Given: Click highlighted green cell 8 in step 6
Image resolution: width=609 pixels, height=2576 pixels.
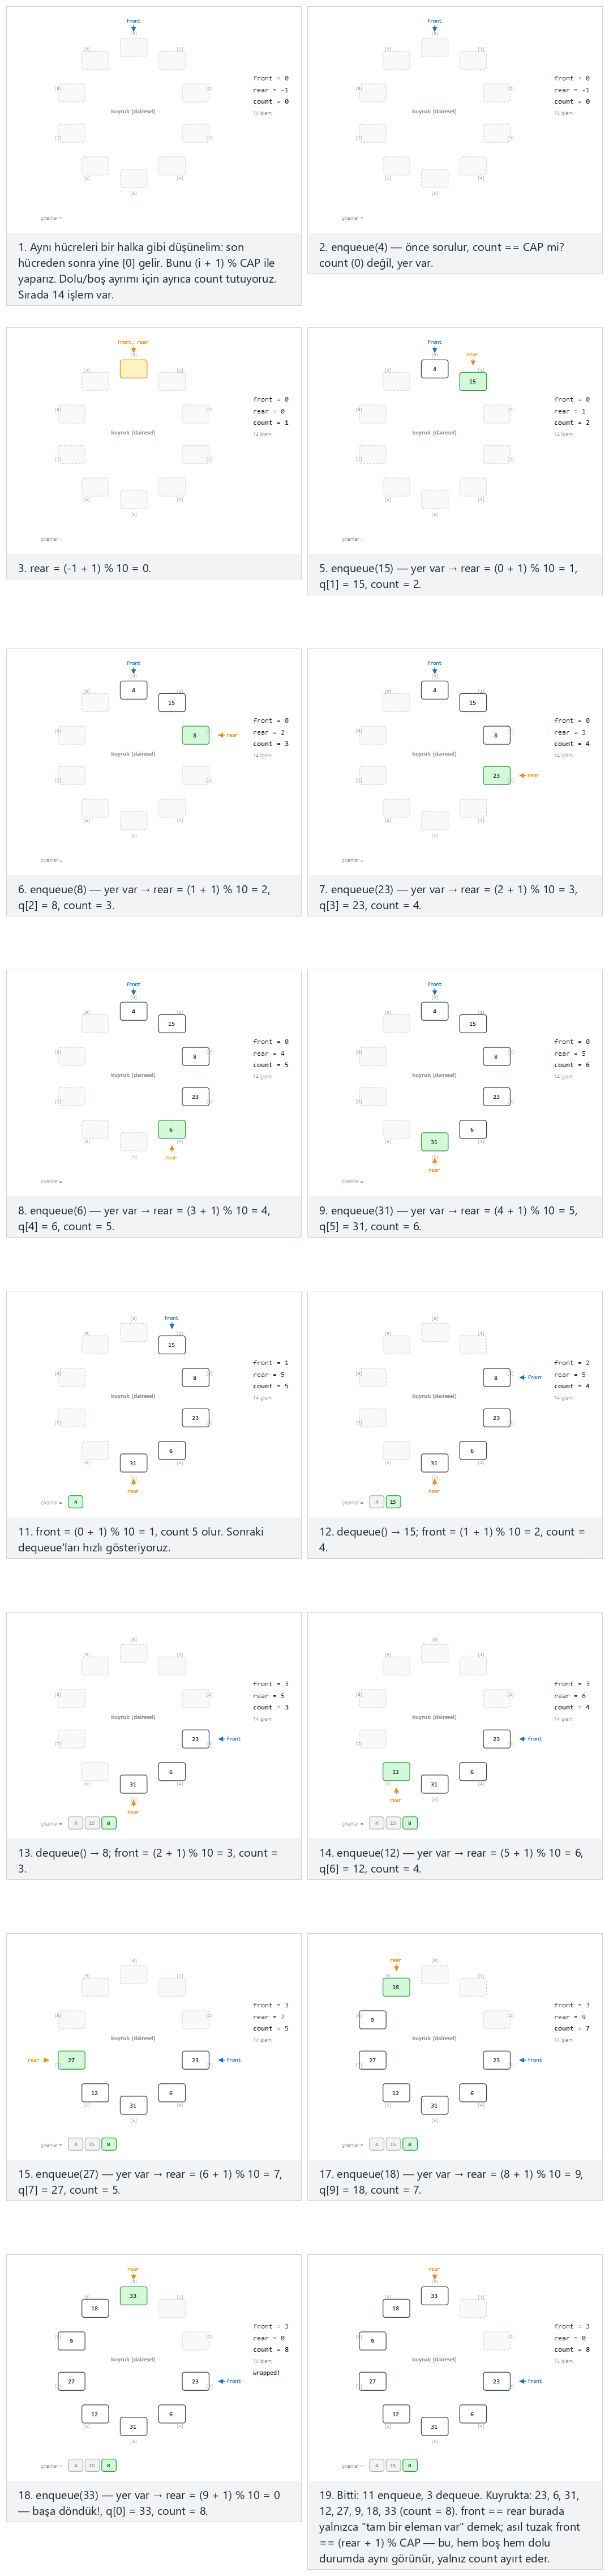Looking at the screenshot, I should 195,735.
